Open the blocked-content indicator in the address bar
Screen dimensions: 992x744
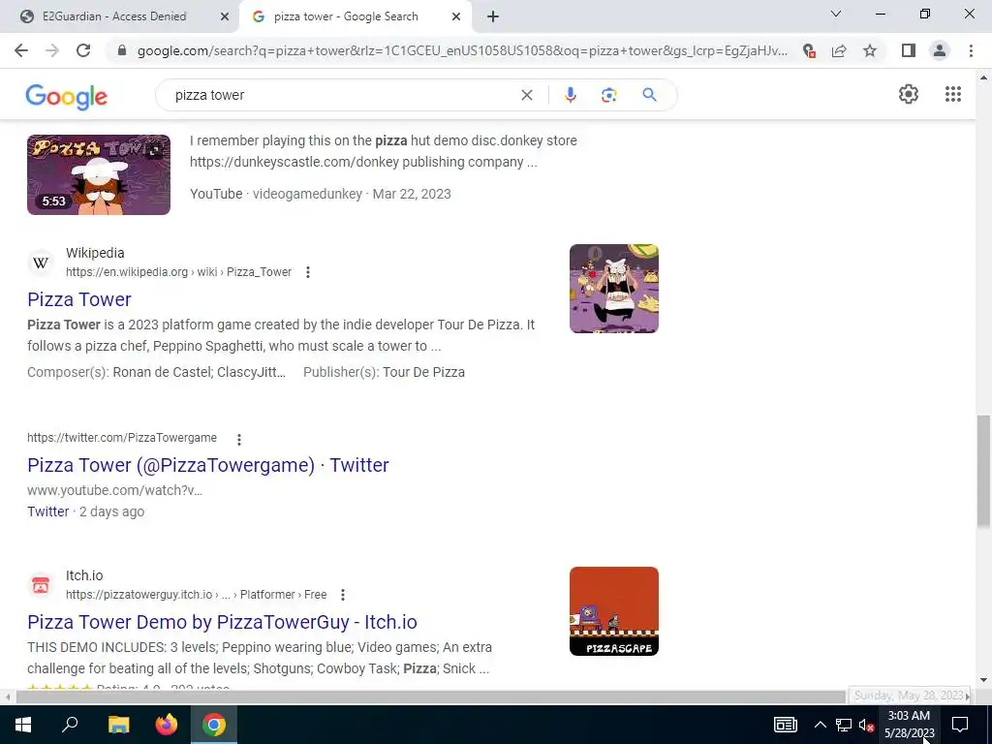pos(809,50)
